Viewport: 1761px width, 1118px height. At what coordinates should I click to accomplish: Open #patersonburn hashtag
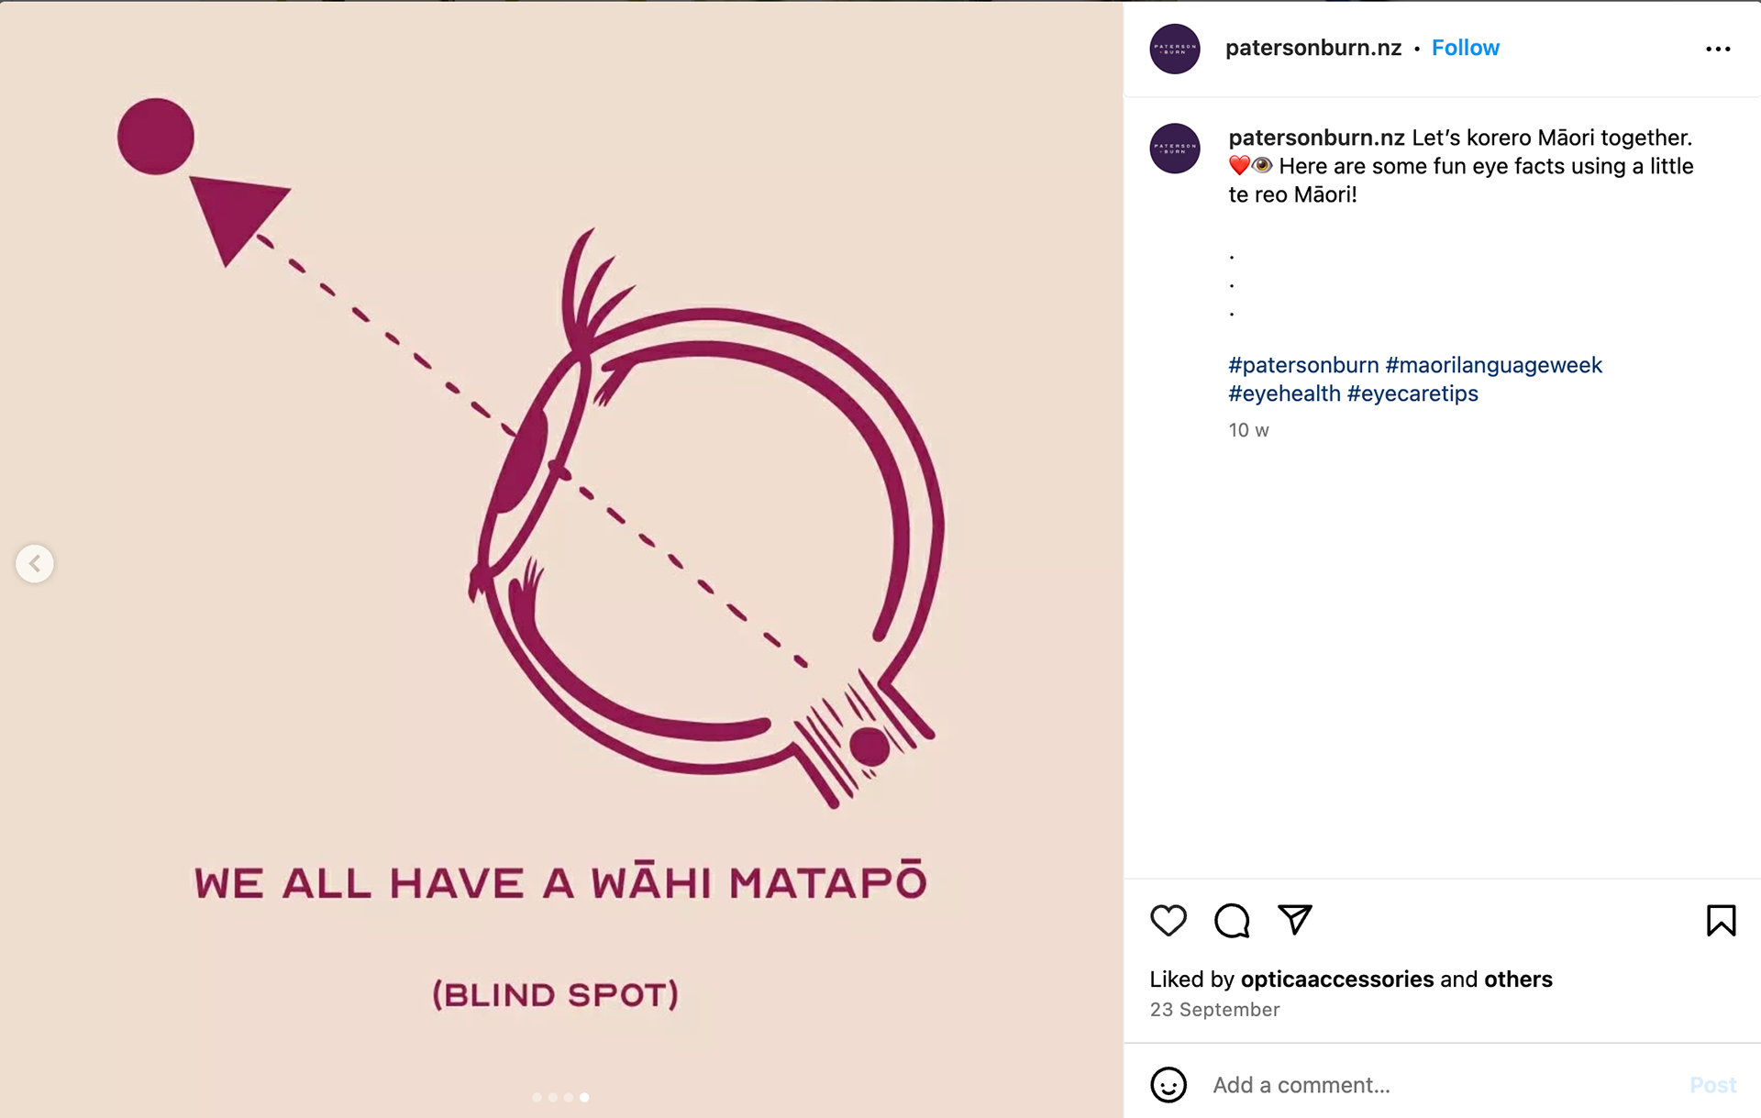click(1303, 365)
